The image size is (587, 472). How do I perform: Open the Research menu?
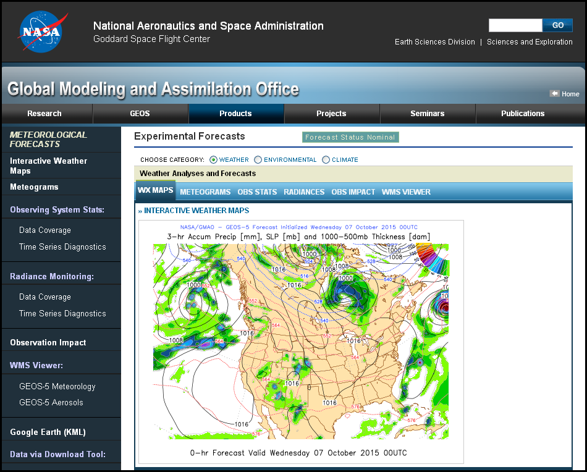[44, 114]
